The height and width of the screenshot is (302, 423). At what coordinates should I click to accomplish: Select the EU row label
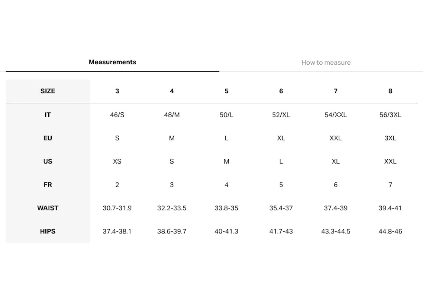point(48,138)
